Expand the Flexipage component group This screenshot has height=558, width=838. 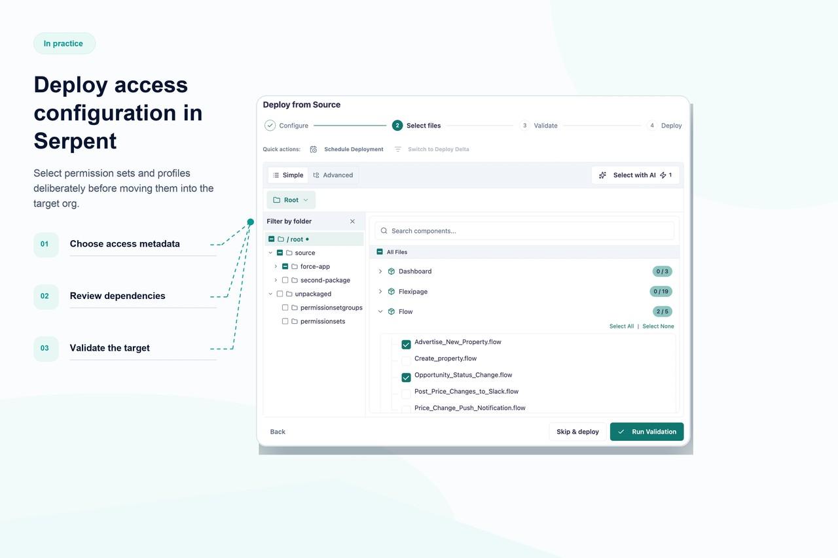380,292
